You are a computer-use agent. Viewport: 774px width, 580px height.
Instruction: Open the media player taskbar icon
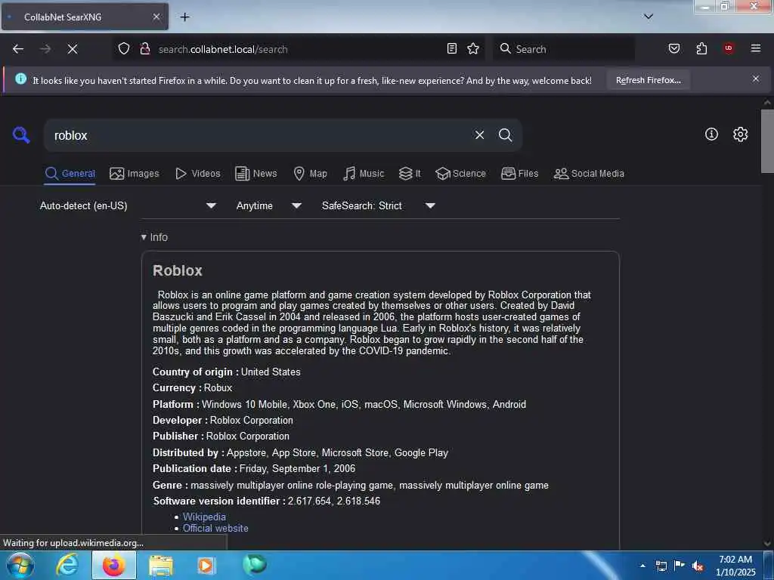click(x=206, y=565)
